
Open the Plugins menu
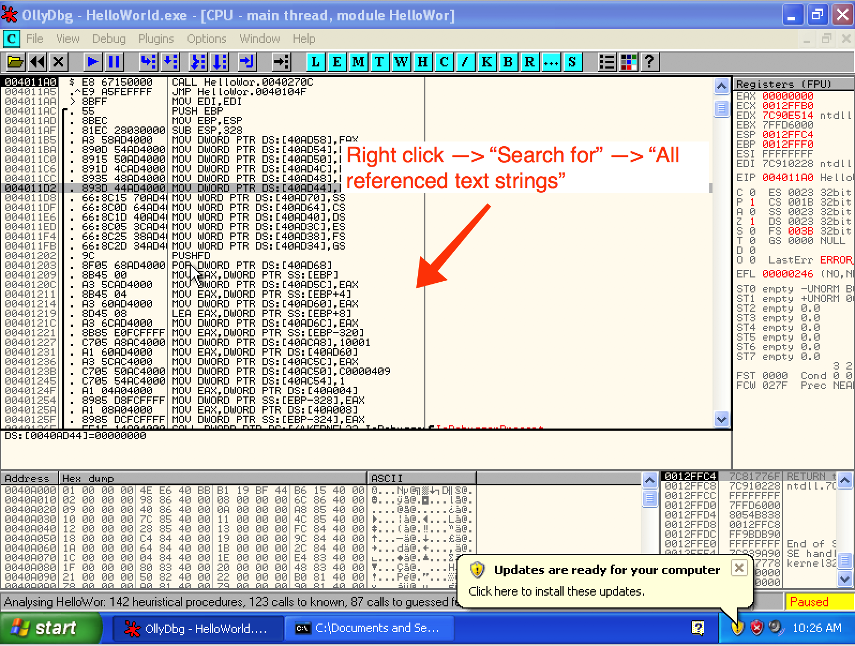156,39
